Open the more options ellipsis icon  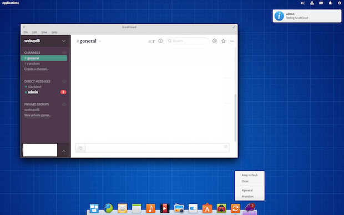coord(232,41)
